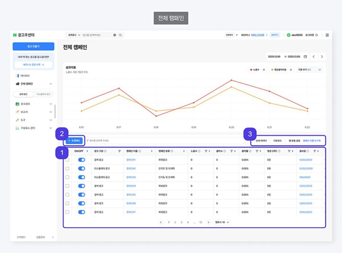Toggle off the 캠페인#1 ON/OFF switch
This screenshot has width=342, height=253.
pyautogui.click(x=81, y=160)
